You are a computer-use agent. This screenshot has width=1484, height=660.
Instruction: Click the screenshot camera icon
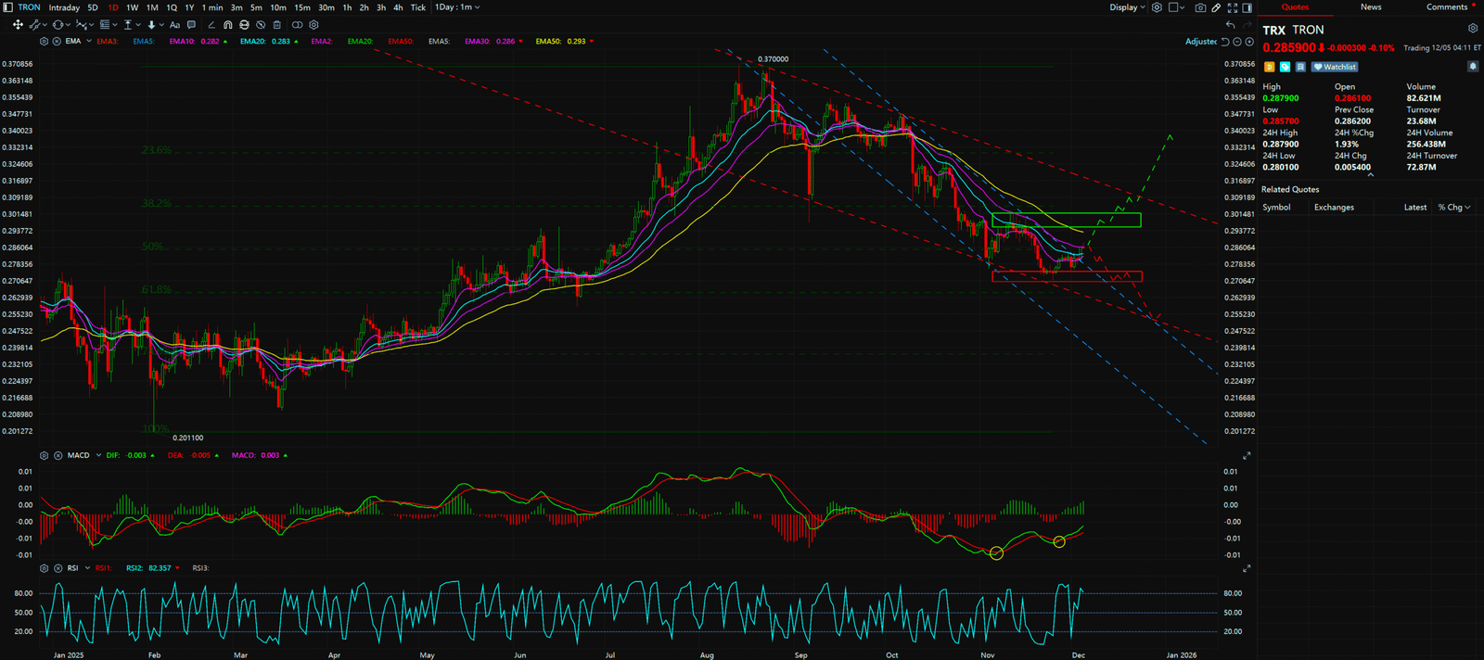point(1200,7)
